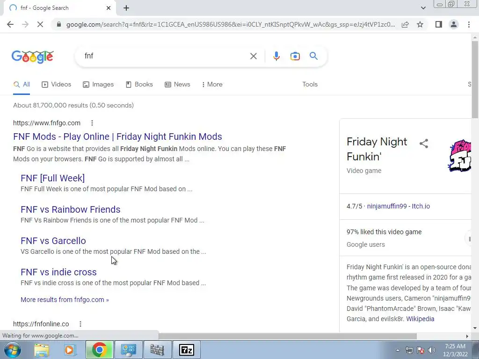Open FNF [Full Week] sitelink
479x359 pixels.
(x=52, y=178)
